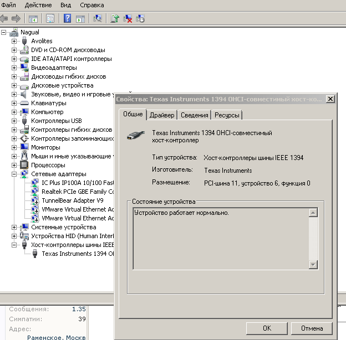Click the Раменское, Москв address link
Viewport: 346px width, 340px height.
pos(57,337)
